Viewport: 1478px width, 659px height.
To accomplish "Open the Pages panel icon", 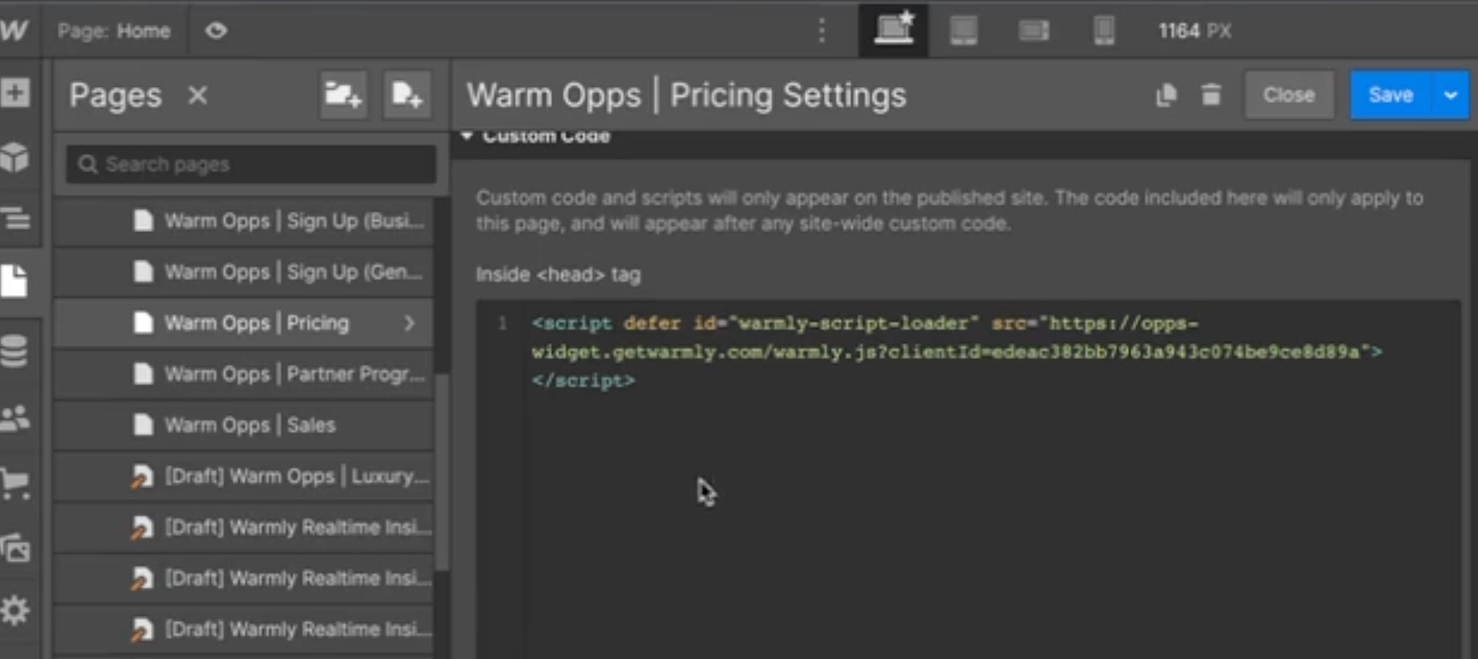I will pyautogui.click(x=14, y=281).
